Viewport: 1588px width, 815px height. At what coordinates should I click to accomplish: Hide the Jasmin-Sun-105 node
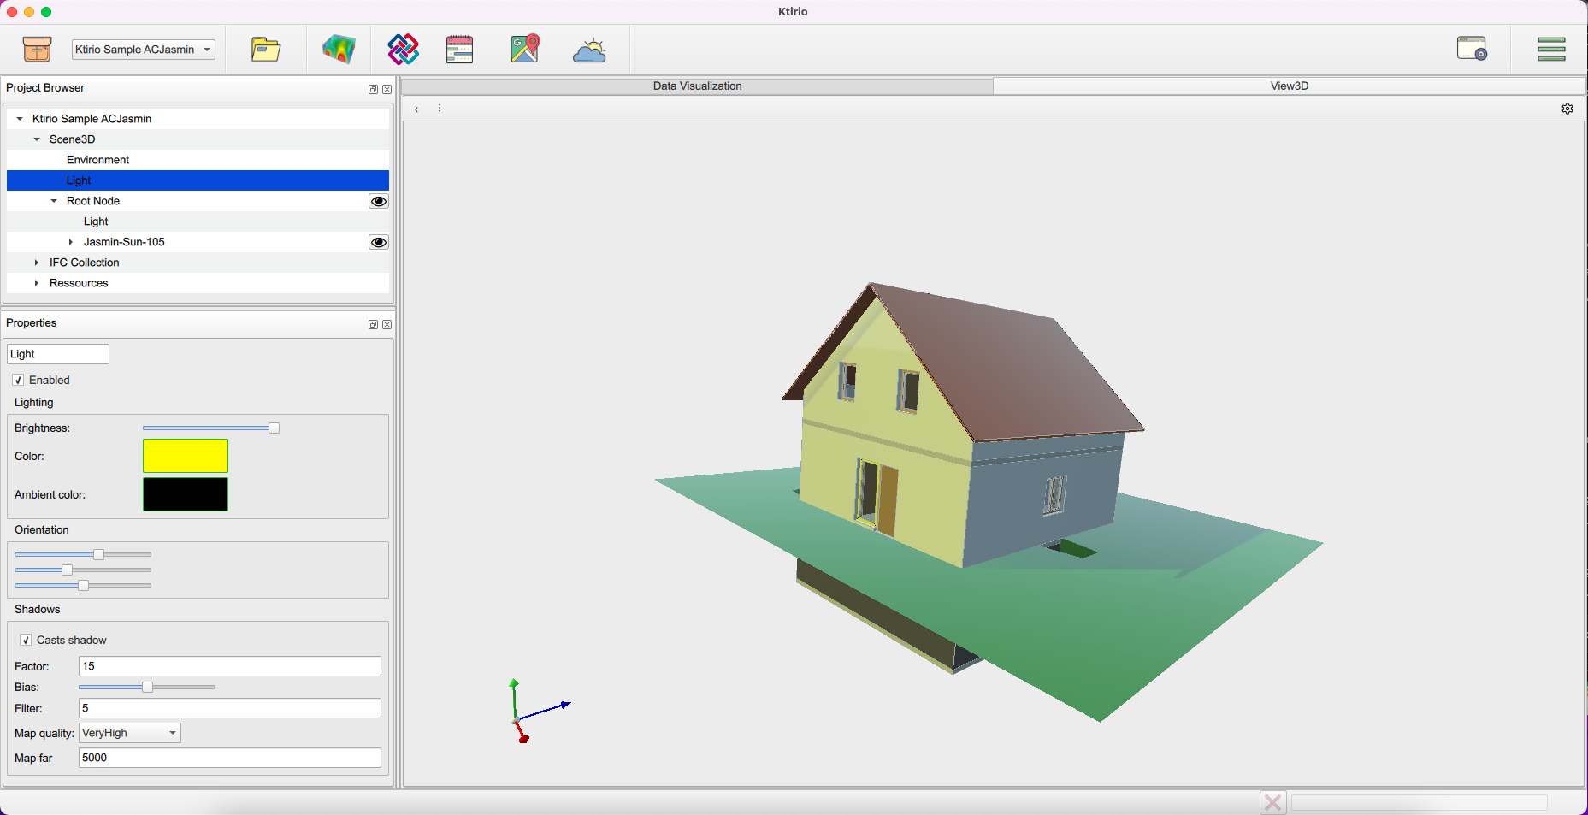click(x=378, y=242)
